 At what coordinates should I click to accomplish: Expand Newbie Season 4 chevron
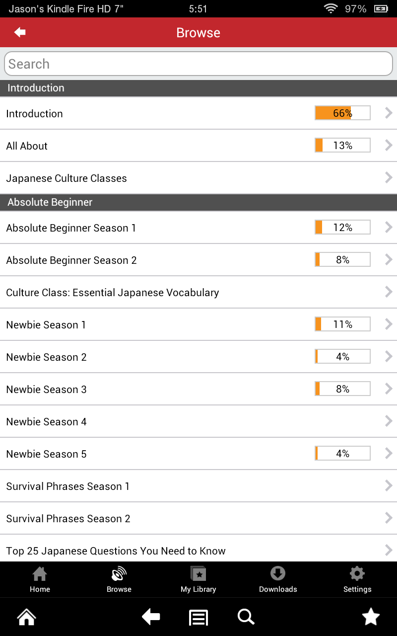point(389,421)
